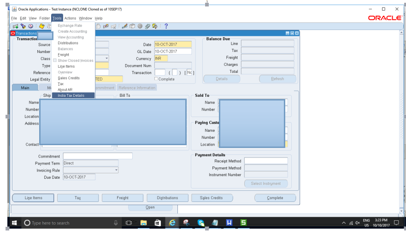This screenshot has height=236, width=406.
Task: Click the Folder Tools toolbar icon
Action: point(155,26)
